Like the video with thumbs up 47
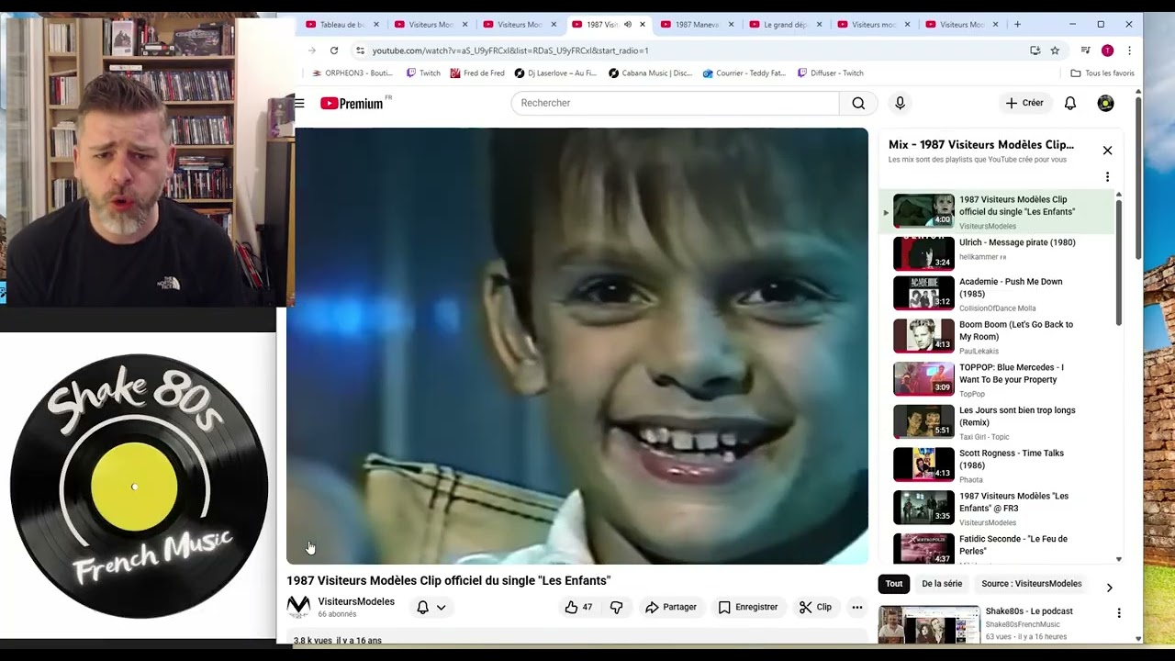Screen dimensions: 1175x661 coord(579,607)
